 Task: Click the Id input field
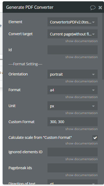tap(72, 50)
